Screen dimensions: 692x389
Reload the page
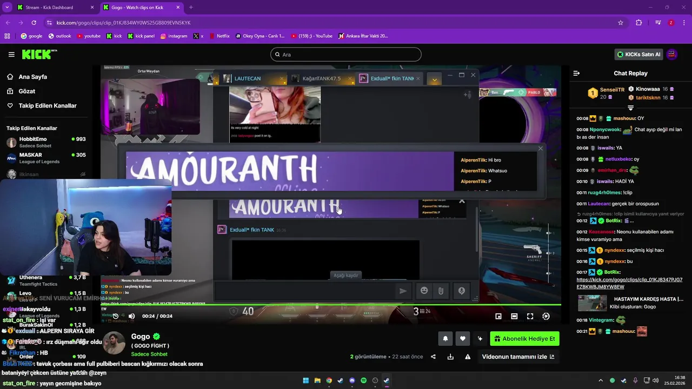(x=34, y=23)
